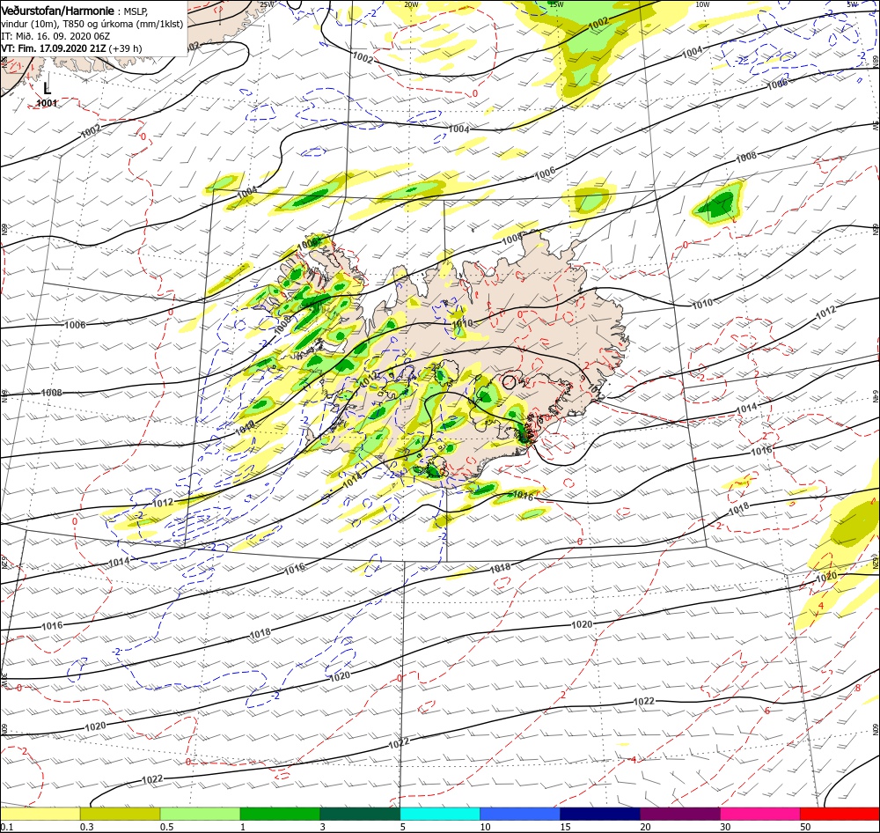Pick the bright blue 10–15 legend swatch
The width and height of the screenshot is (880, 833).
(520, 814)
